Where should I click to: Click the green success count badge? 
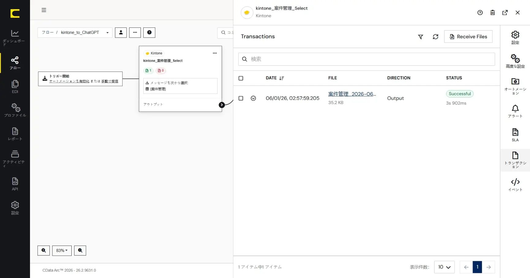(148, 71)
